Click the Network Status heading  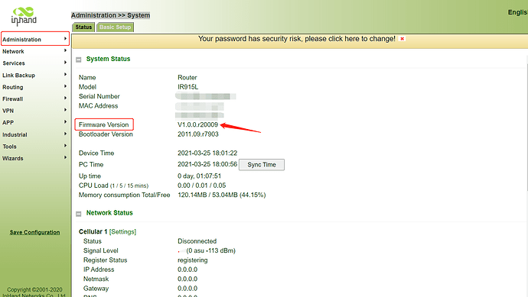[x=109, y=213]
